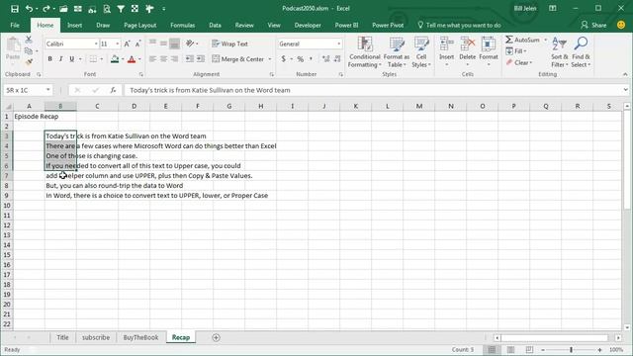Open the BuyTheBook sheet tab
Viewport: 633px width, 356px height.
point(140,337)
